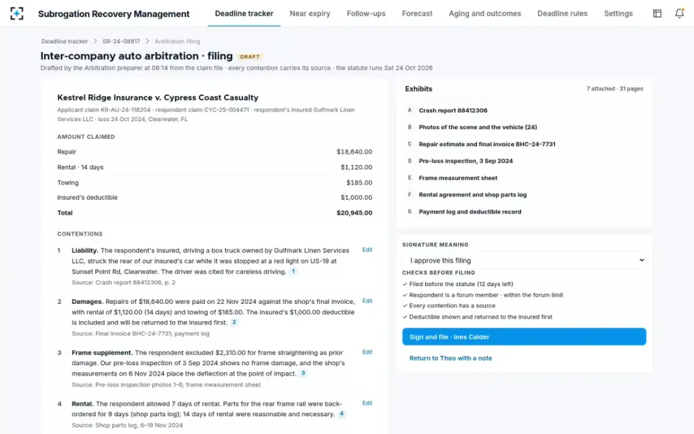This screenshot has height=434, width=694.
Task: Click the Deadline tracker breadcrumb link
Action: point(65,42)
